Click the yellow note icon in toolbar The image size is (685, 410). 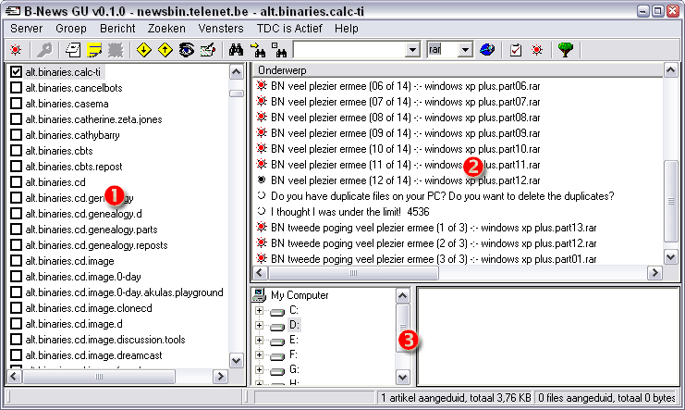pyautogui.click(x=93, y=49)
